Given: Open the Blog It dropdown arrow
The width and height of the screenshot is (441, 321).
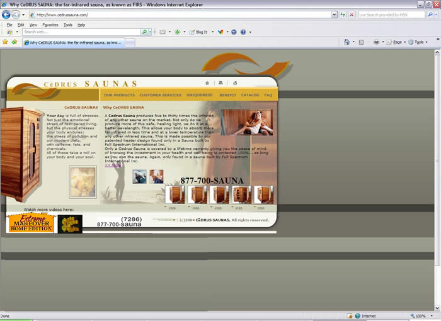Looking at the screenshot, I should pyautogui.click(x=213, y=32).
